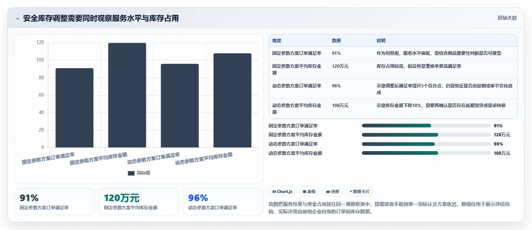Open the 96% data card
Screen dimensions: 532x230
tap(223, 201)
